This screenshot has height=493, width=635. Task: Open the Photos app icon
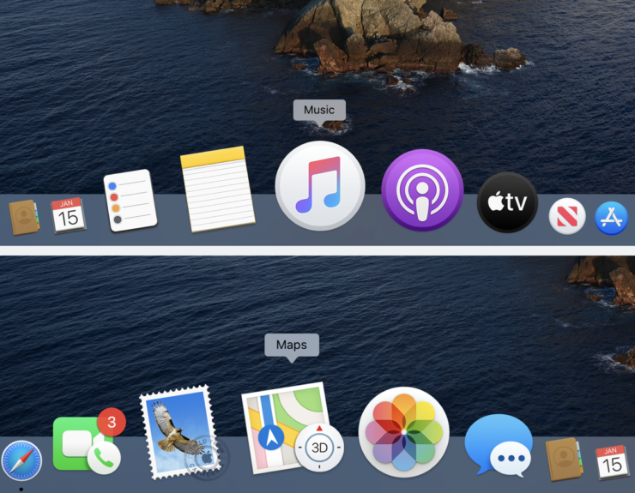click(x=404, y=432)
